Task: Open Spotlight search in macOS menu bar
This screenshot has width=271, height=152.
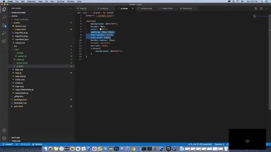Action: pos(262,1)
